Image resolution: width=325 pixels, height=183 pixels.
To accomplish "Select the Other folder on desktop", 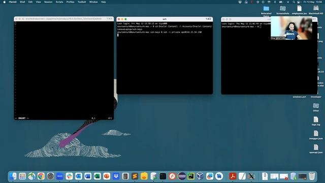I will coord(316,106).
